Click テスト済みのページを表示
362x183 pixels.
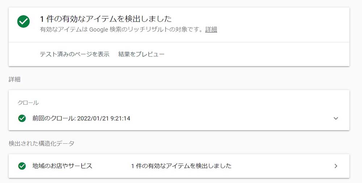pos(75,54)
